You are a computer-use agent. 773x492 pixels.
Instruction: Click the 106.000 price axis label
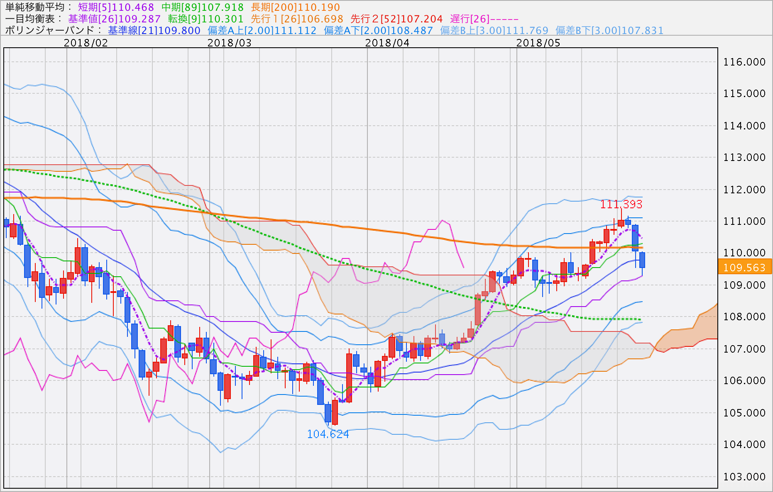coord(744,380)
